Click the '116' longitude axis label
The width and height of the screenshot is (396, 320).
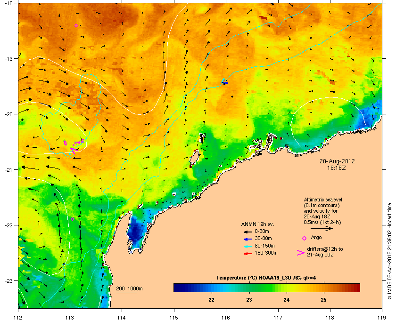(x=226, y=317)
